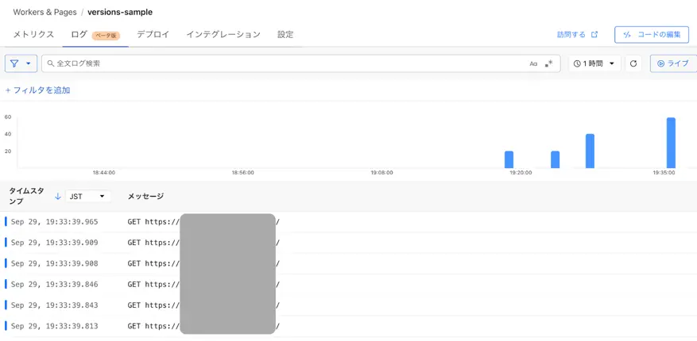
Task: Open the 設定 tab
Action: 285,35
